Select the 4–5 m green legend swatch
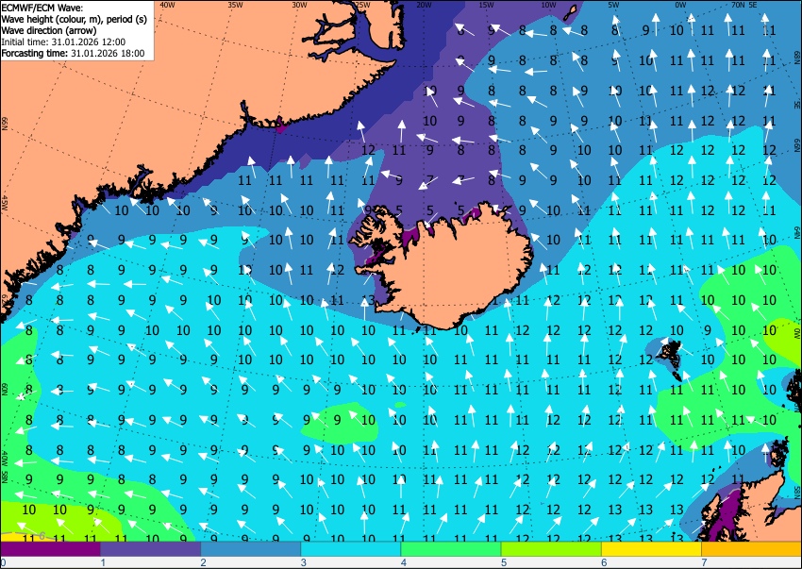Viewport: 802px width, 569px height. tap(451, 549)
